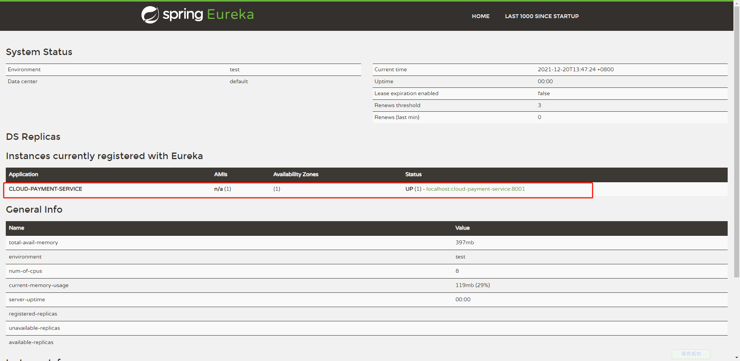Click the Environment label in System Status
The width and height of the screenshot is (740, 361).
click(x=24, y=69)
